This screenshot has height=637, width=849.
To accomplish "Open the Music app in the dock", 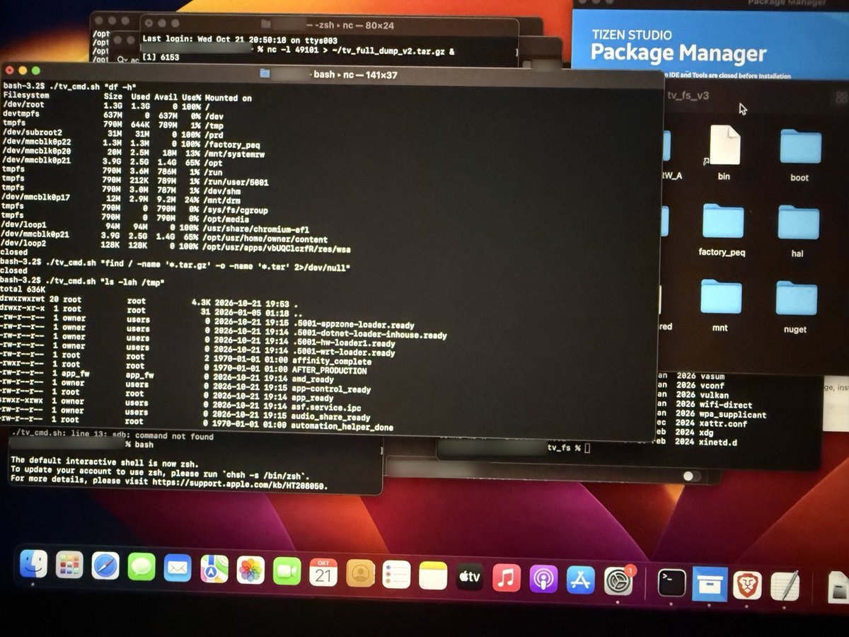I will point(507,578).
